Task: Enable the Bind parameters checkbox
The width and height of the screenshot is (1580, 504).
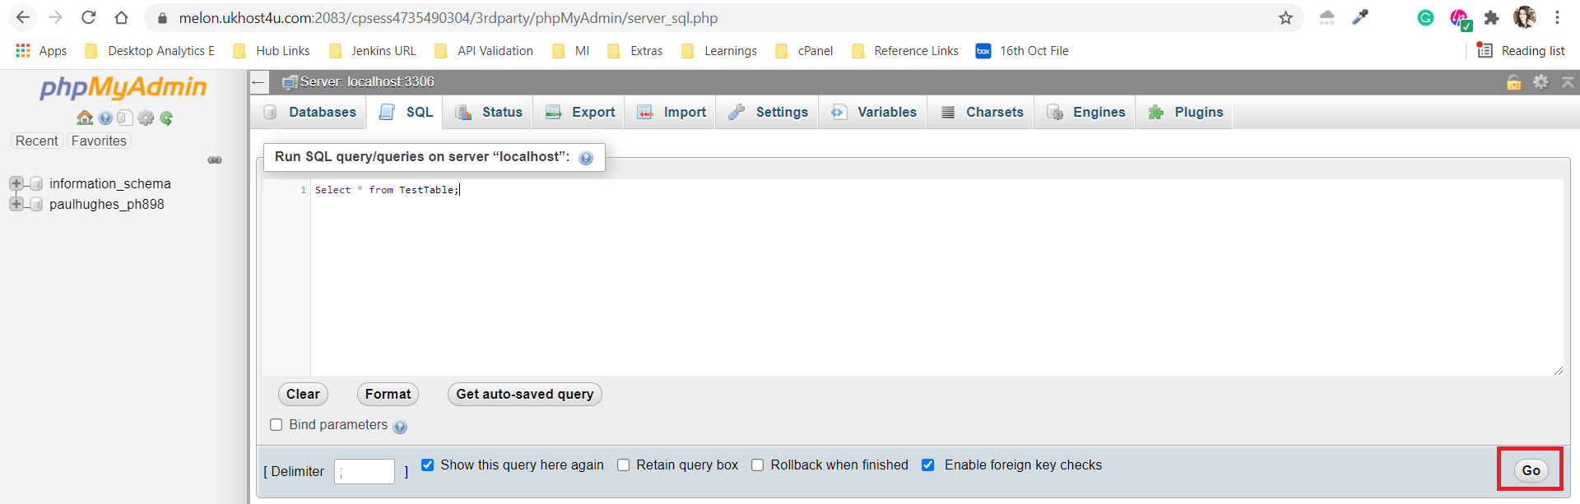Action: 276,425
